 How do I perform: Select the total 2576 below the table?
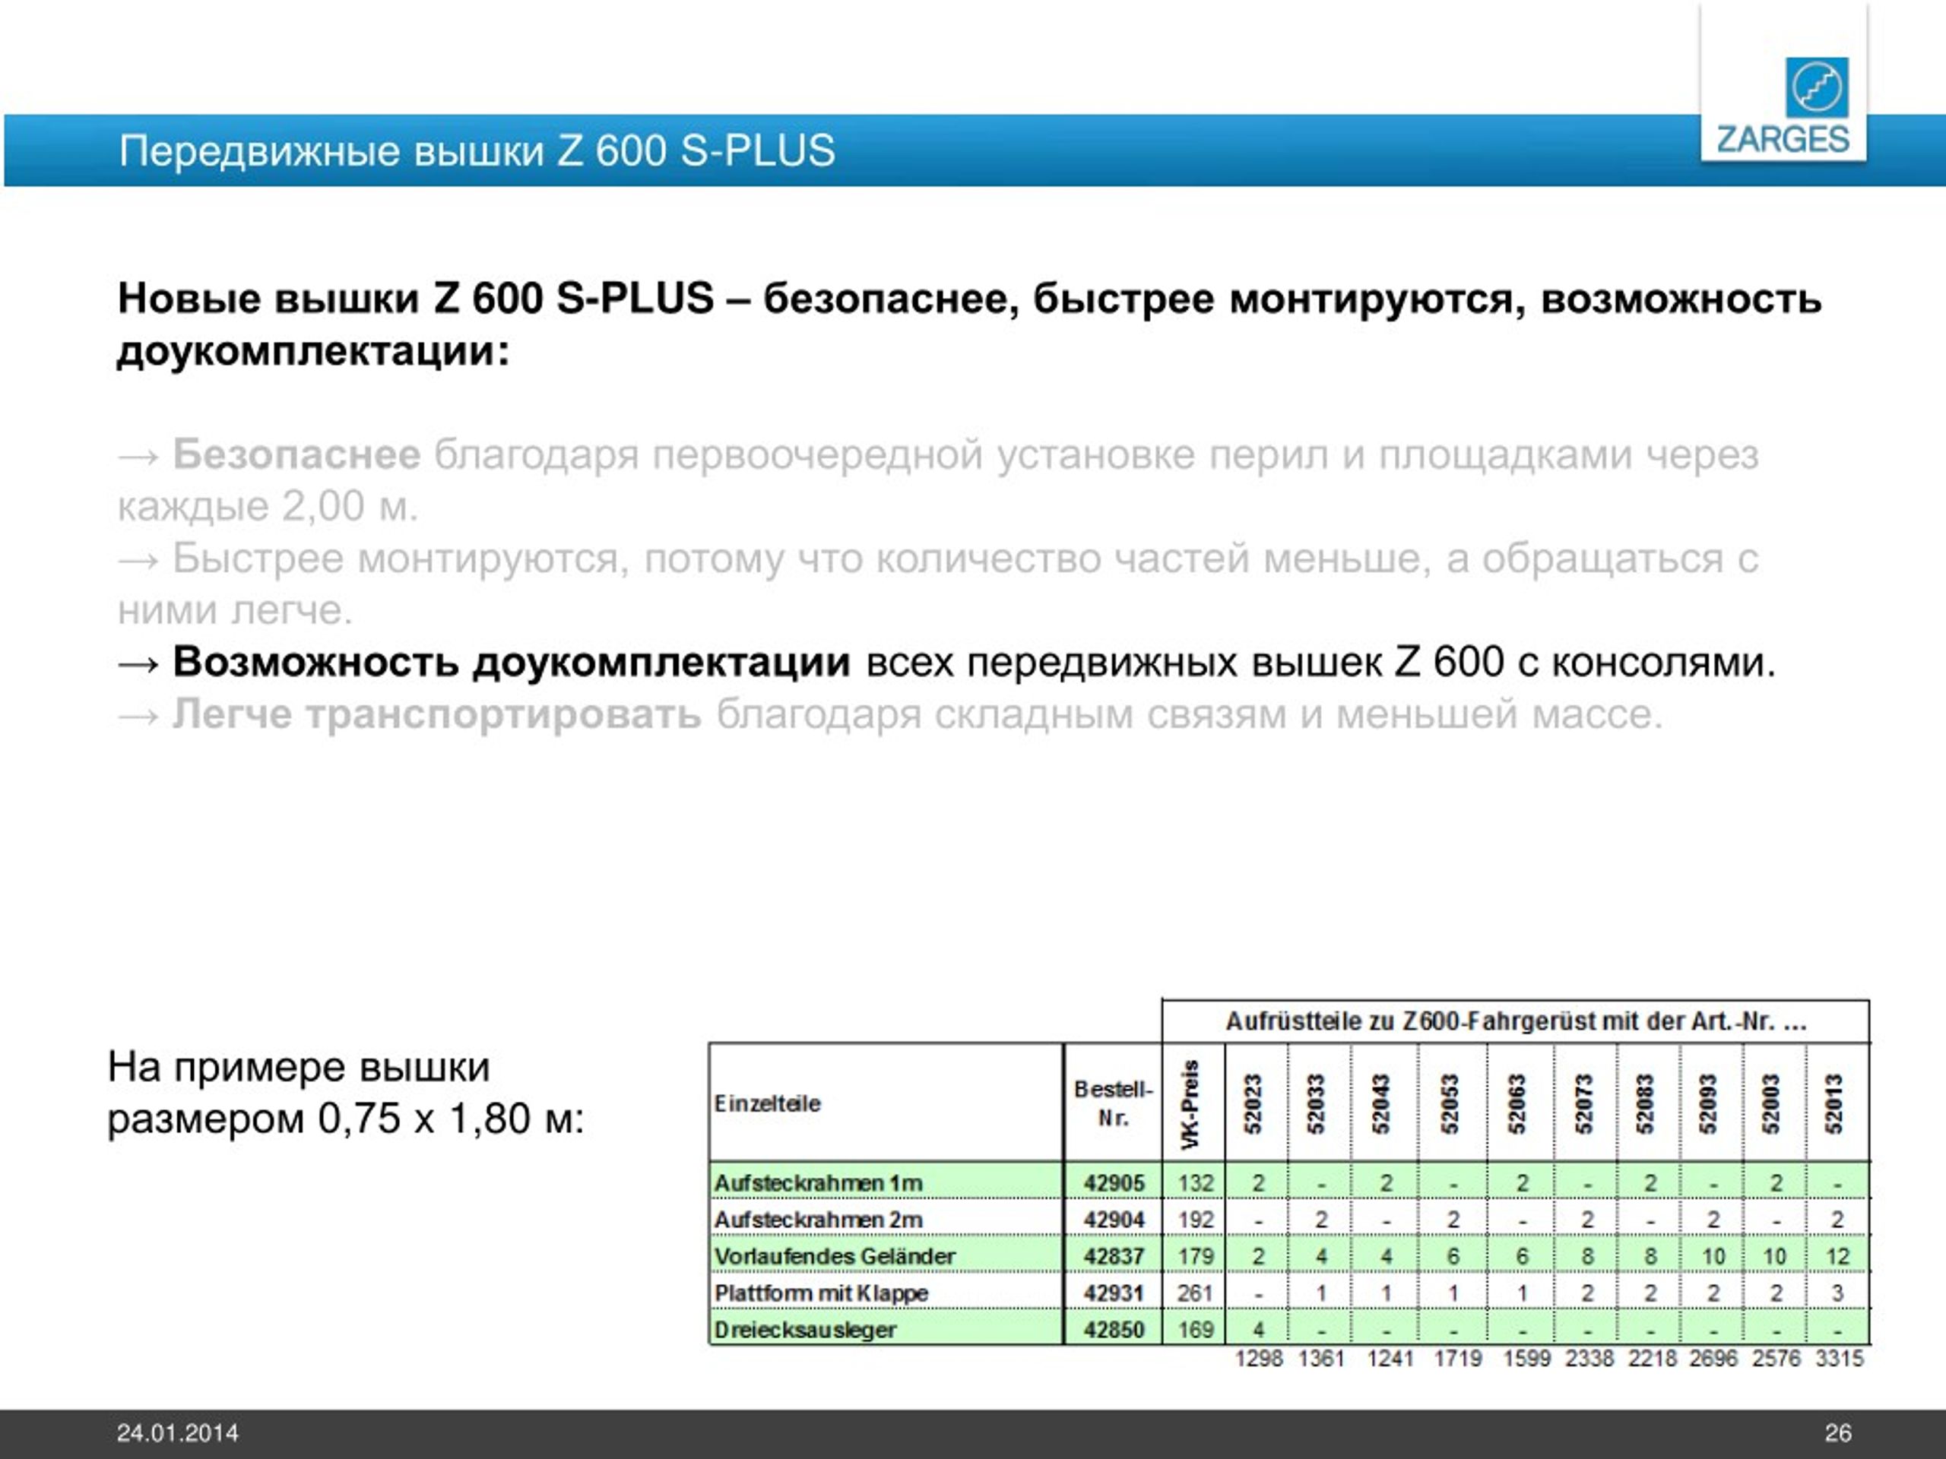click(1776, 1359)
